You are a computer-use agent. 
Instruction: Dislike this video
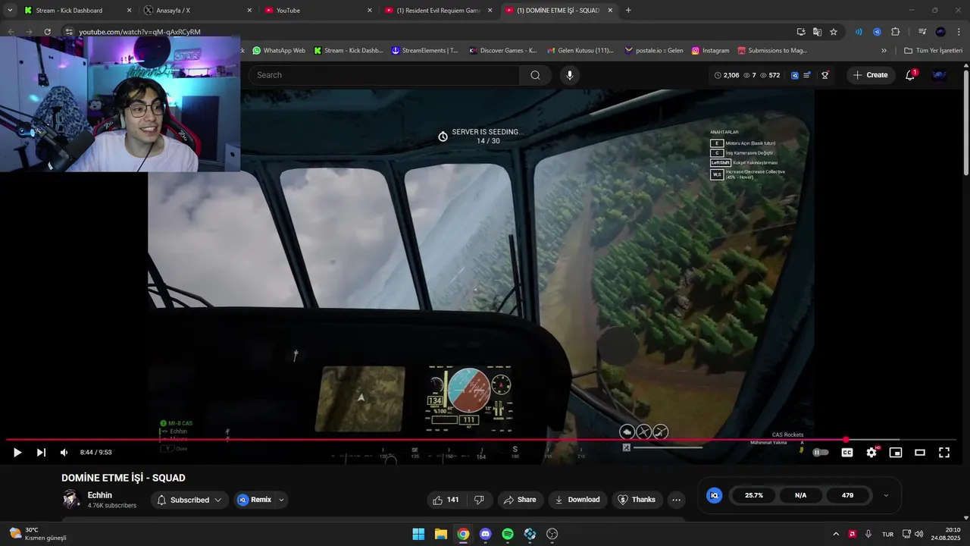(479, 500)
